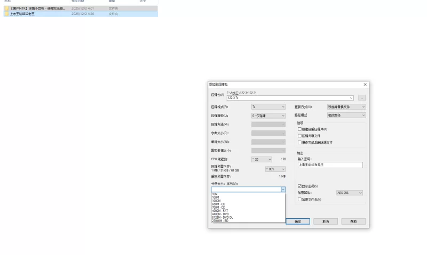This screenshot has height=255, width=427.
Task: Open the 压缩等级 '0 - 仅存储' dropdown
Action: tap(268, 116)
